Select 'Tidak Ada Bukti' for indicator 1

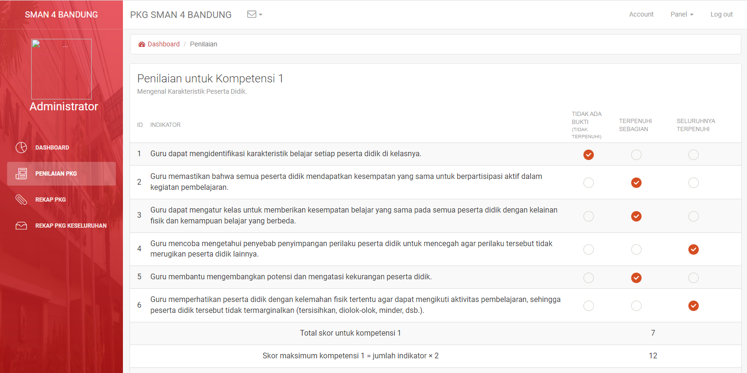pyautogui.click(x=589, y=155)
